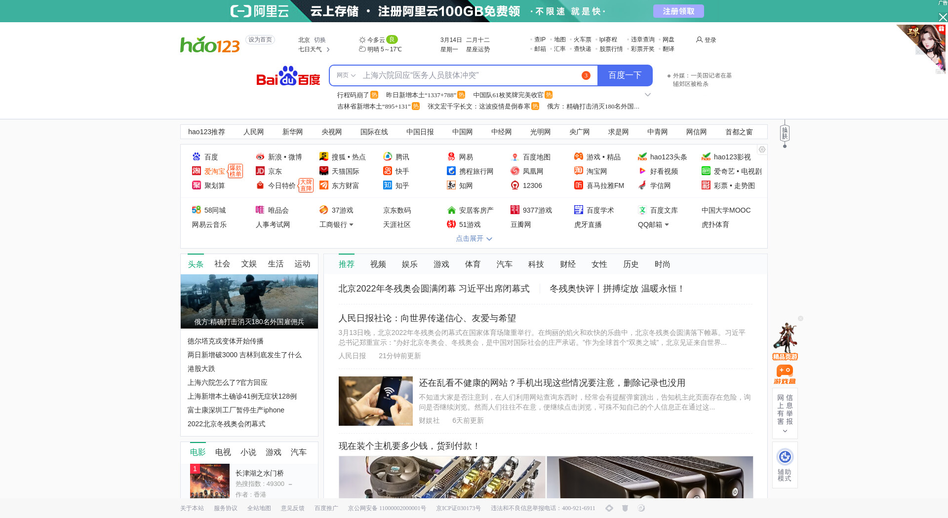This screenshot has width=948, height=518.
Task: Click the hao123 logo
Action: click(x=210, y=44)
